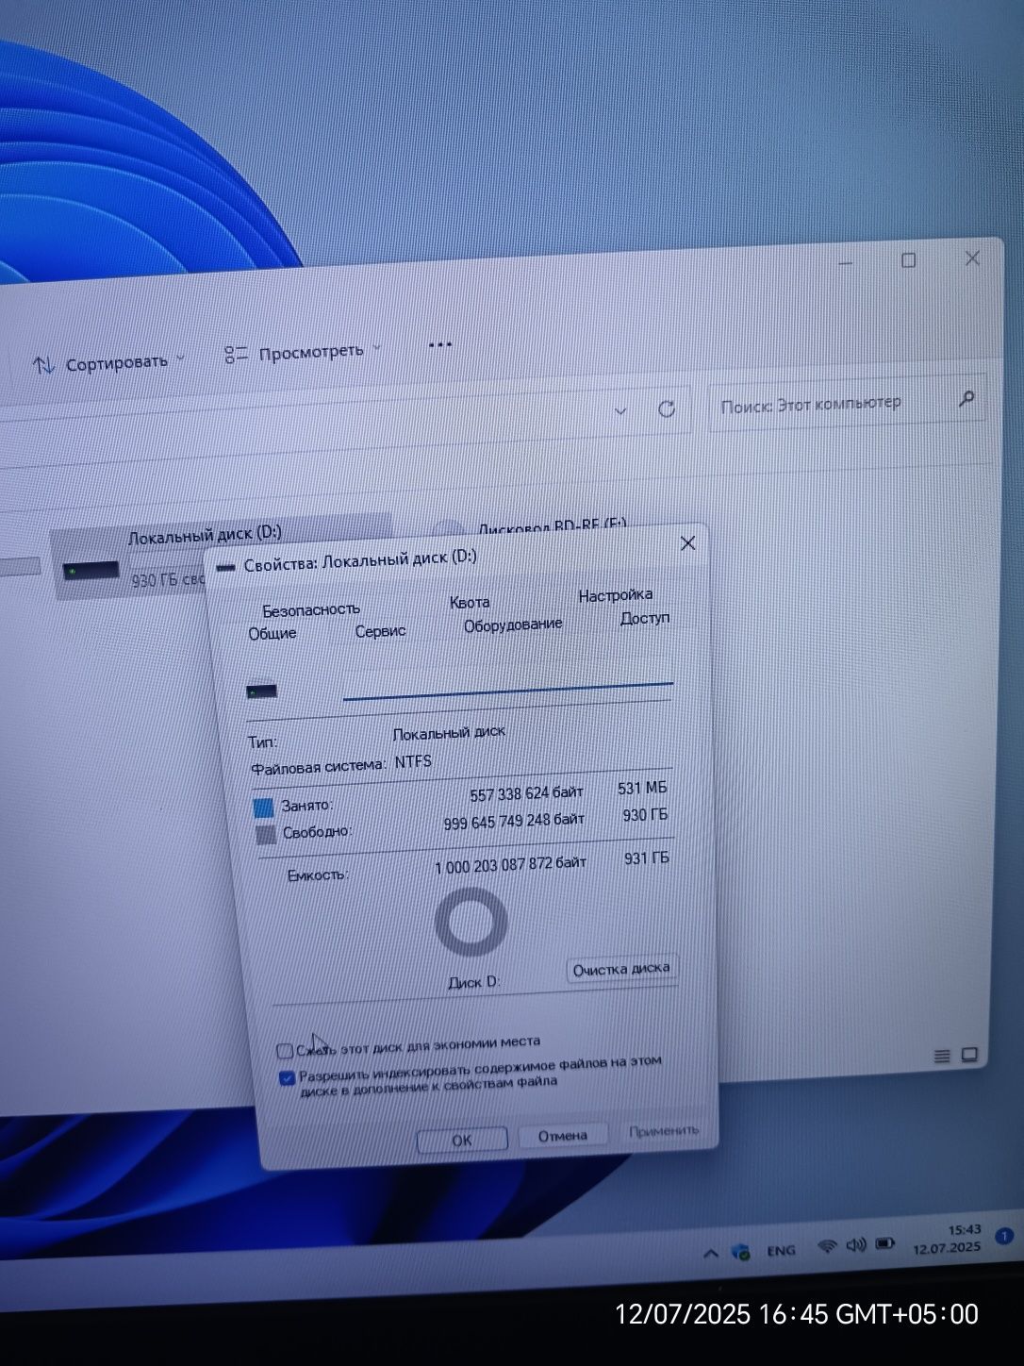Switch to the Безопасность tab
The width and height of the screenshot is (1024, 1366).
(x=311, y=609)
